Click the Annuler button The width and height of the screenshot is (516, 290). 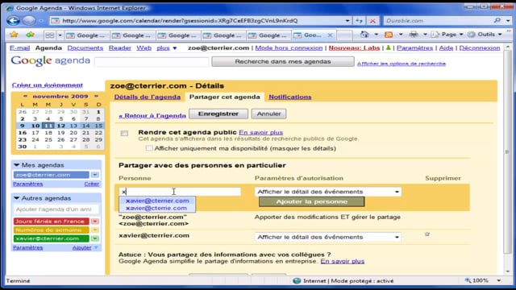click(x=268, y=114)
